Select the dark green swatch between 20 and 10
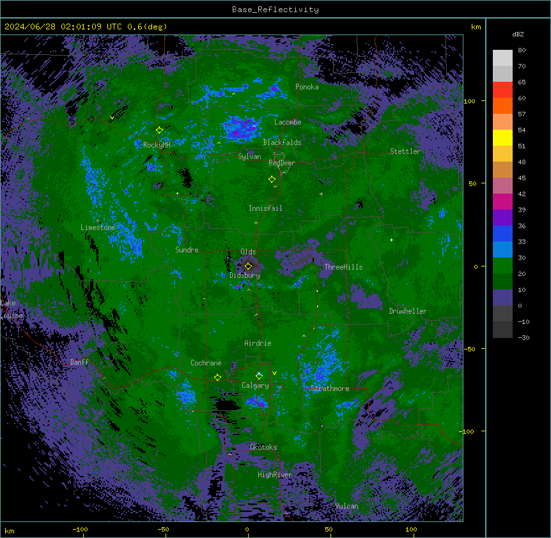Image resolution: width=551 pixels, height=538 pixels. 502,282
